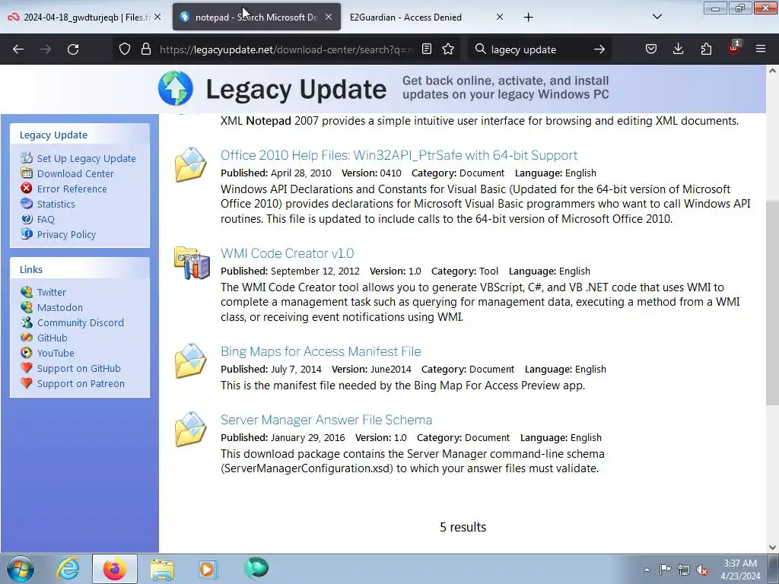This screenshot has width=779, height=584.
Task: Go back to previous page
Action: 18,49
